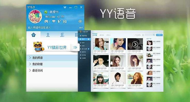Expand the 我的收藏 section
190x102 pixels.
click(x=52, y=64)
